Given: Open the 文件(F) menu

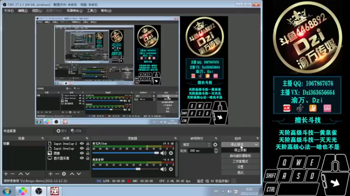Looking at the screenshot, I should (x=8, y=10).
